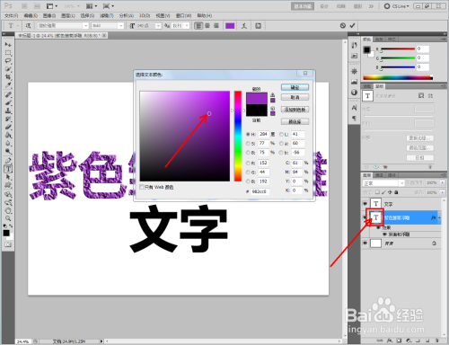449x345 pixels.
Task: Select the S saturation radio button
Action: click(x=248, y=144)
